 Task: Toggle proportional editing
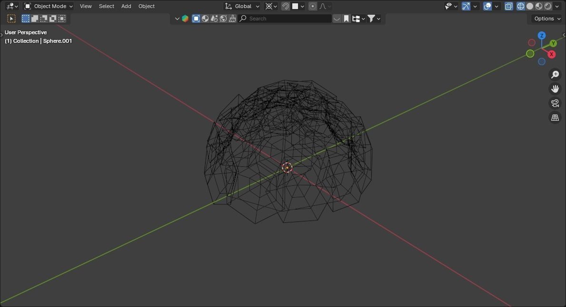tap(313, 6)
